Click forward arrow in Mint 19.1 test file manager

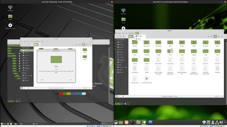pyautogui.click(x=120, y=36)
